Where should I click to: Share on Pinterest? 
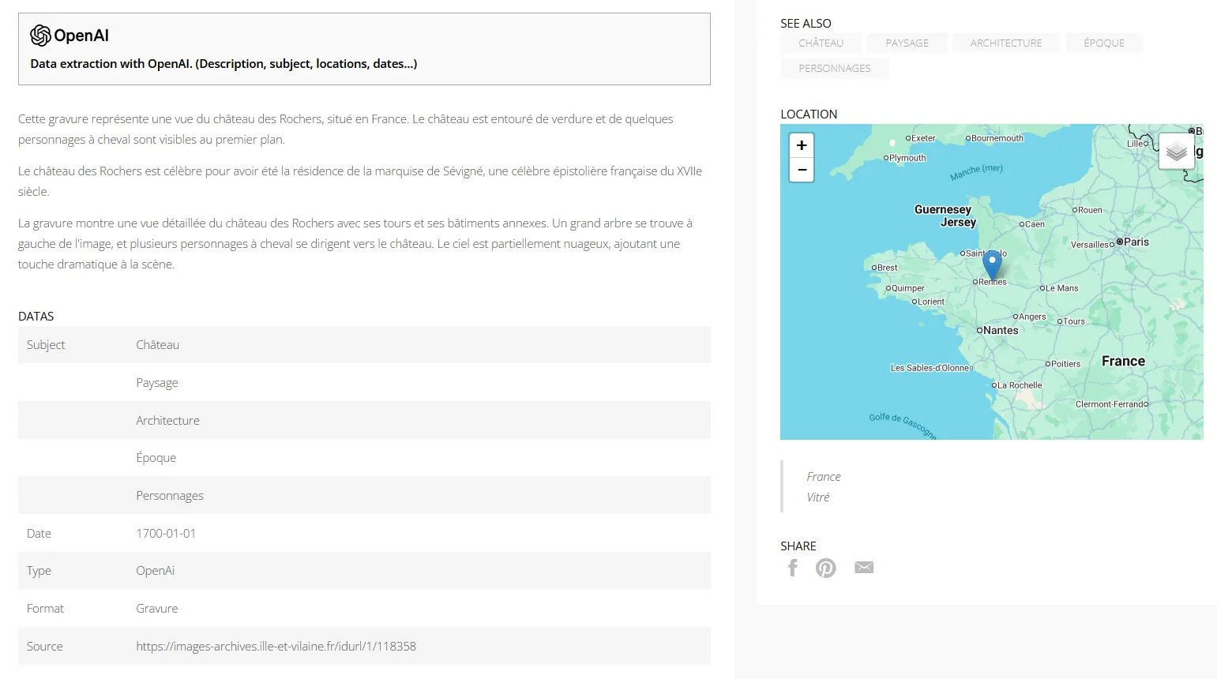coord(826,568)
